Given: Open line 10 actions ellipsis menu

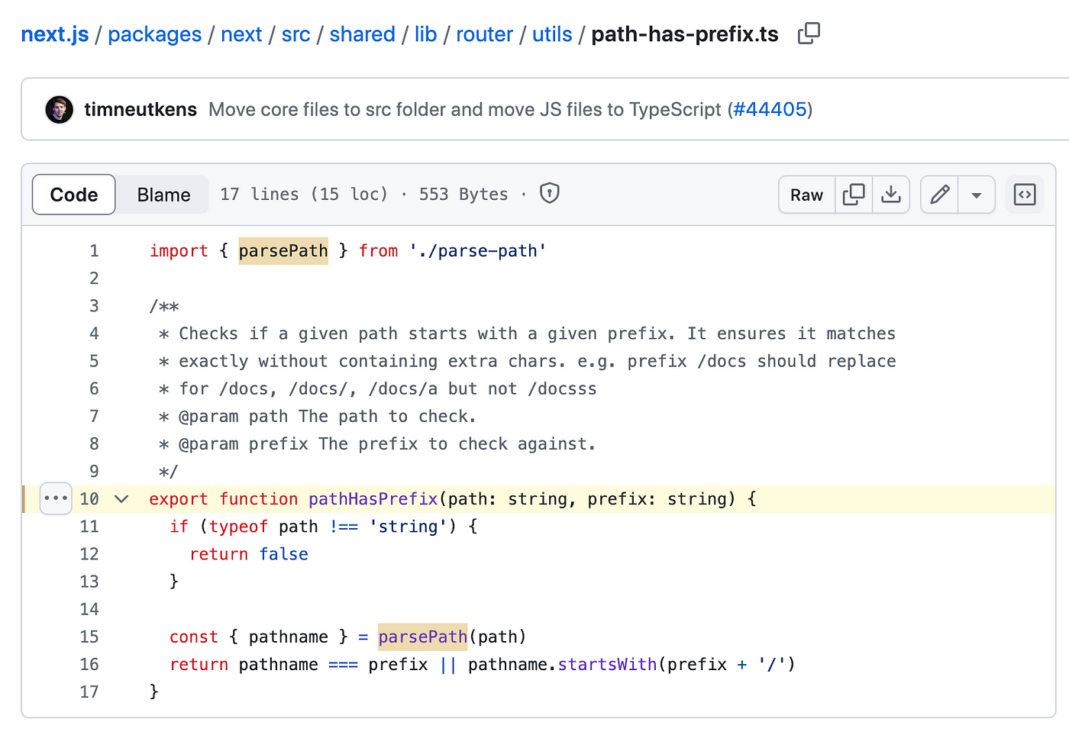Looking at the screenshot, I should pyautogui.click(x=56, y=498).
